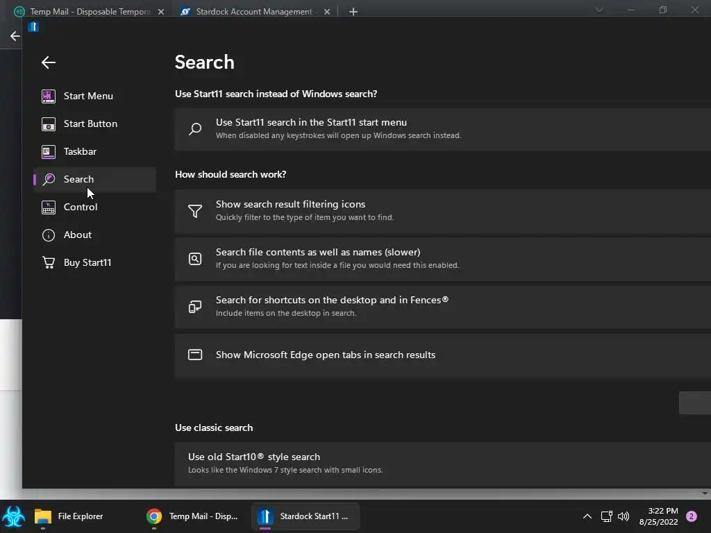Show hidden system tray icons
Screen dimensions: 711x533
point(587,516)
